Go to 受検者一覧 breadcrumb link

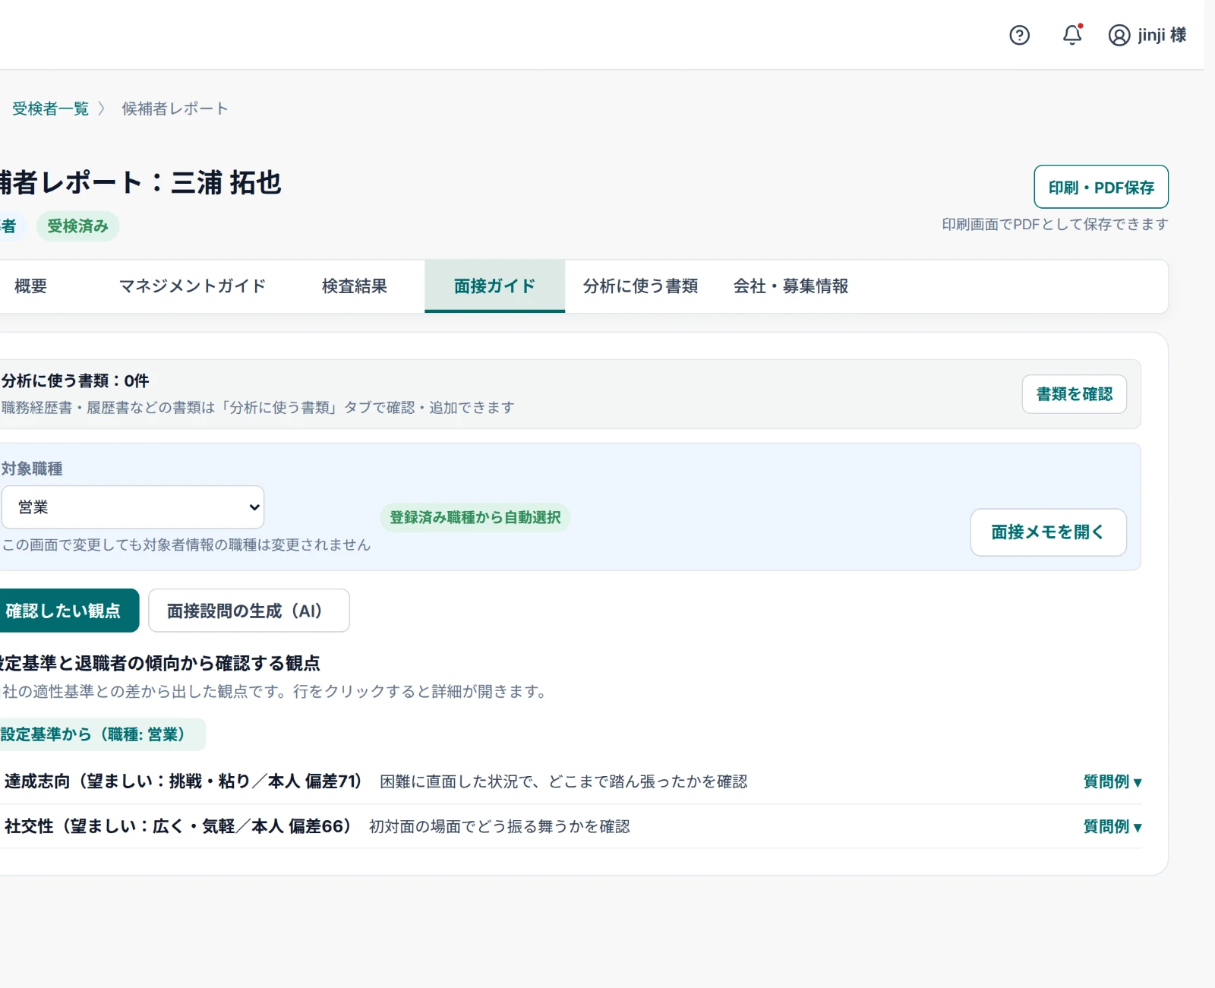click(x=50, y=109)
